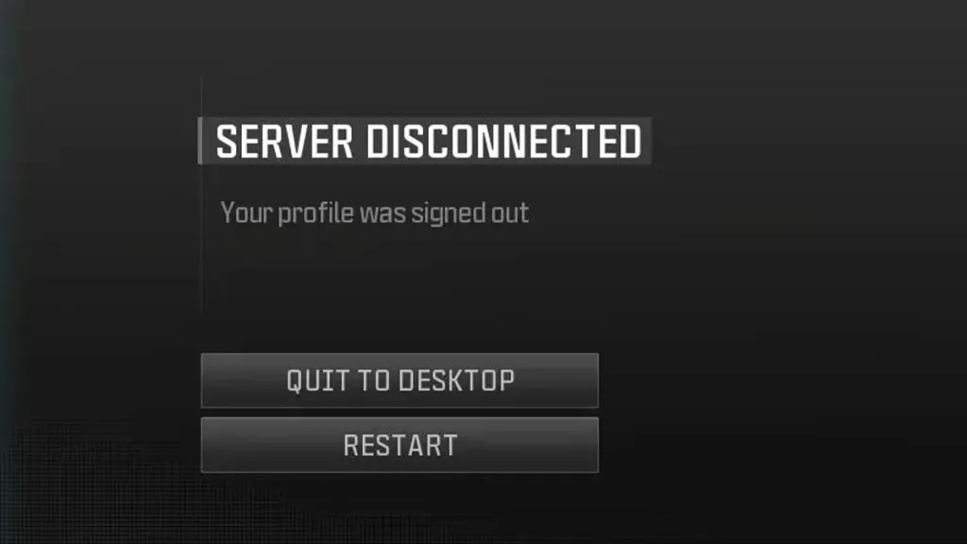Click the 'Your profile was signed out' message
Screen dimensions: 967x544
[374, 213]
